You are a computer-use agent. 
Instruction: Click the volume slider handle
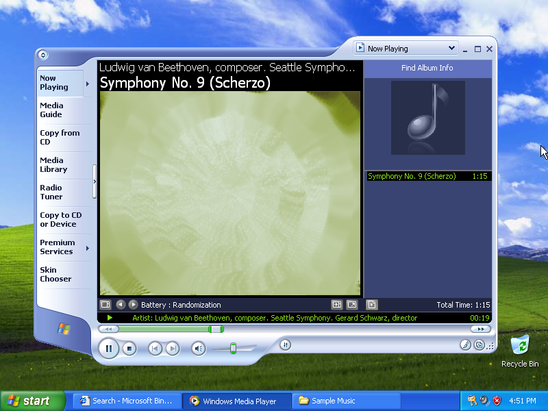pos(233,349)
